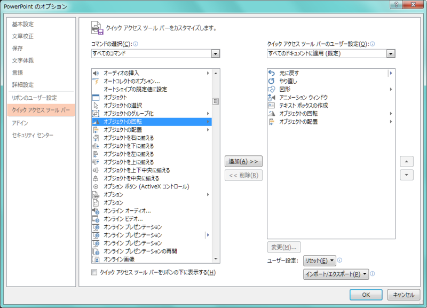Click the オブジェクトを右に揃える icon
Image resolution: width=427 pixels, height=308 pixels.
coord(96,138)
